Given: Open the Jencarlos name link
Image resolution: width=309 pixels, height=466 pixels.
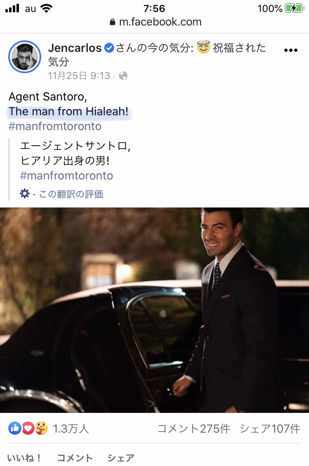Looking at the screenshot, I should coord(75,48).
